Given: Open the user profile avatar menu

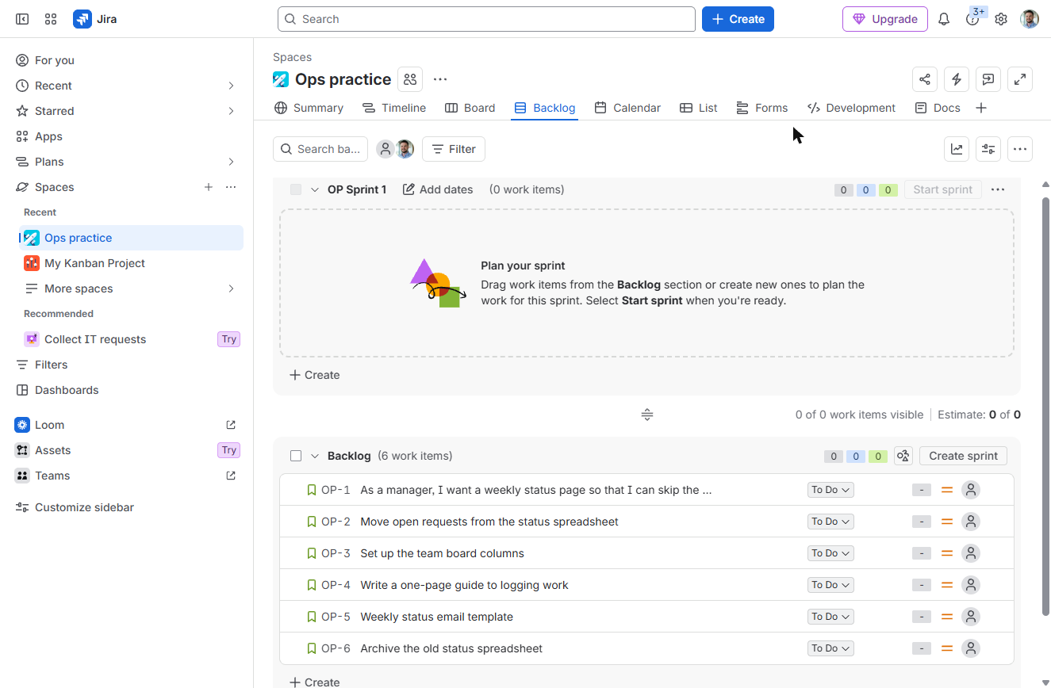Looking at the screenshot, I should click(x=1030, y=19).
